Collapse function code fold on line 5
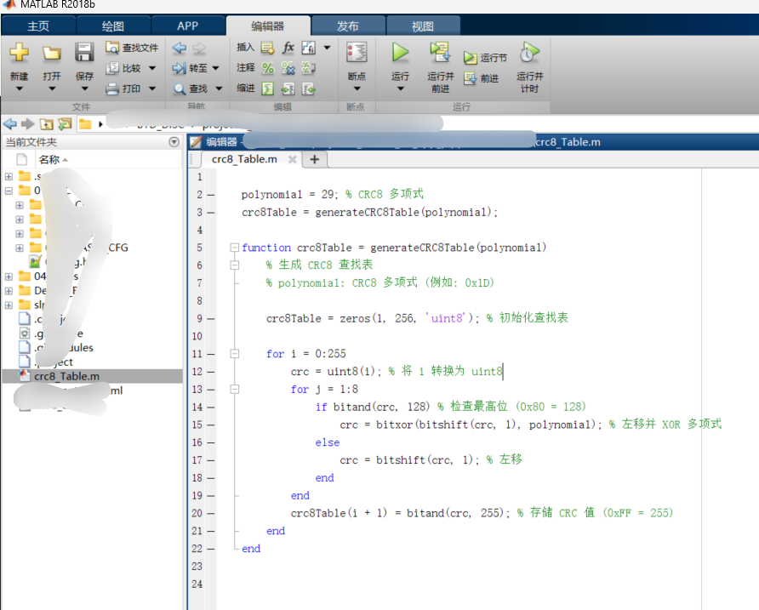Viewport: 759px width, 610px height. coord(234,248)
